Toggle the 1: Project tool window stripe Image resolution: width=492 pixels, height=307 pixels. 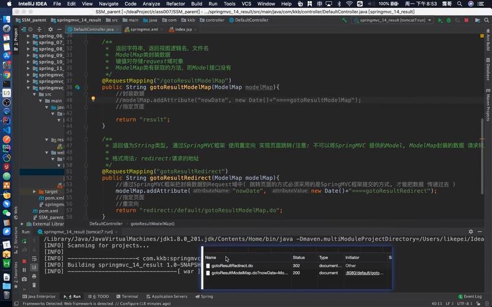click(16, 40)
